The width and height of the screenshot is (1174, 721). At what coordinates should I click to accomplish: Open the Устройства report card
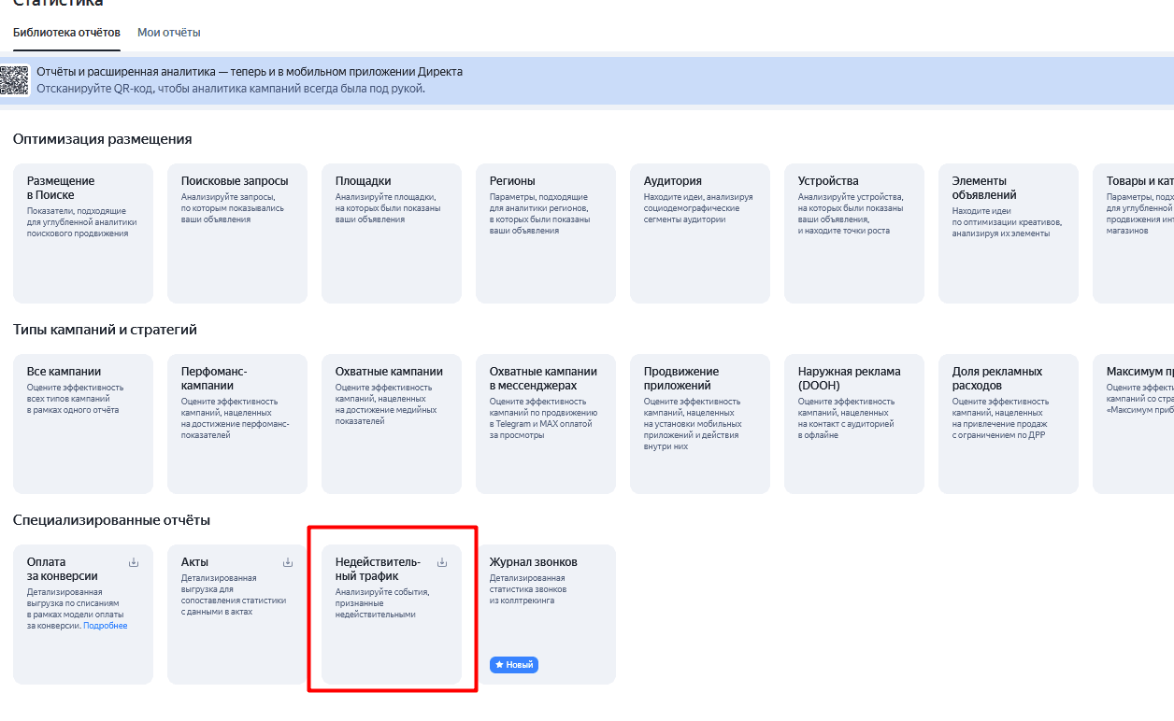coord(854,233)
